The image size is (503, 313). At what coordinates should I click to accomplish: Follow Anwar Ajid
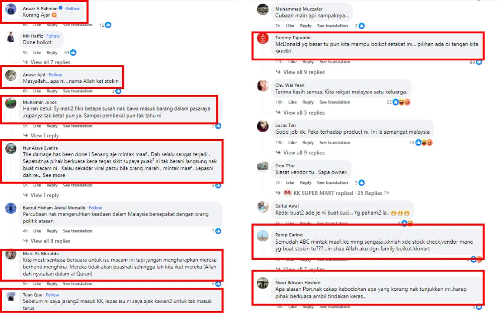(x=55, y=75)
